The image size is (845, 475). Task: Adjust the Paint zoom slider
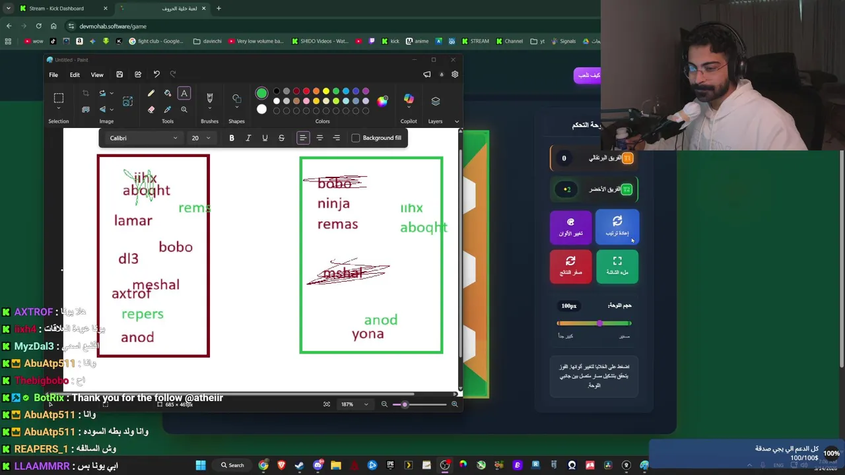point(419,404)
